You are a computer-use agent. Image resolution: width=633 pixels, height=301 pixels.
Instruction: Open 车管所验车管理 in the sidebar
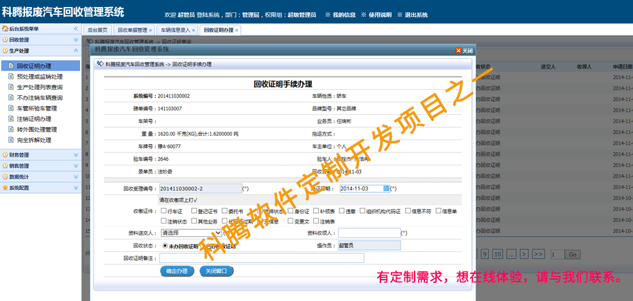coord(37,108)
